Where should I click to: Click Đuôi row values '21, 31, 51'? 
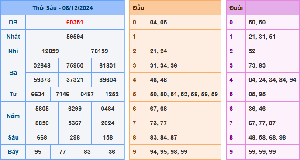click(x=262, y=37)
